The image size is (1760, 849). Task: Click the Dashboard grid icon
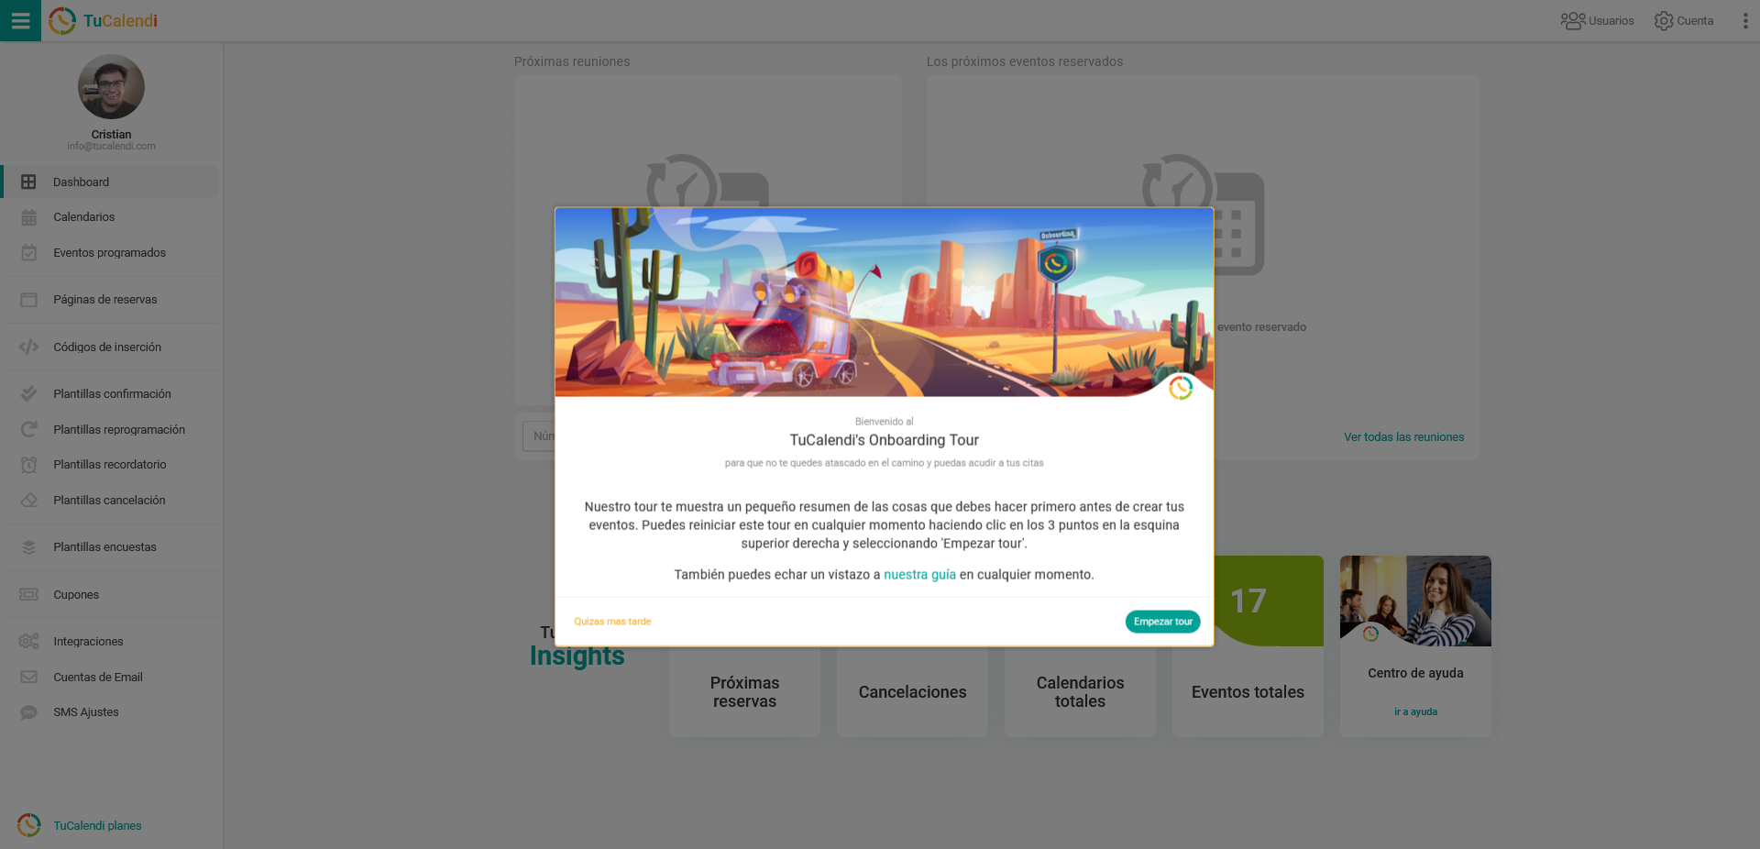pos(28,182)
